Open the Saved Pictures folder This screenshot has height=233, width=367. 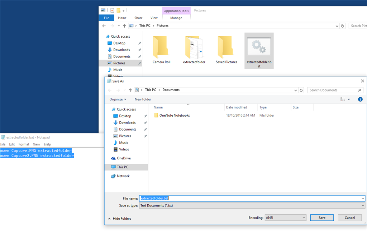(x=227, y=50)
